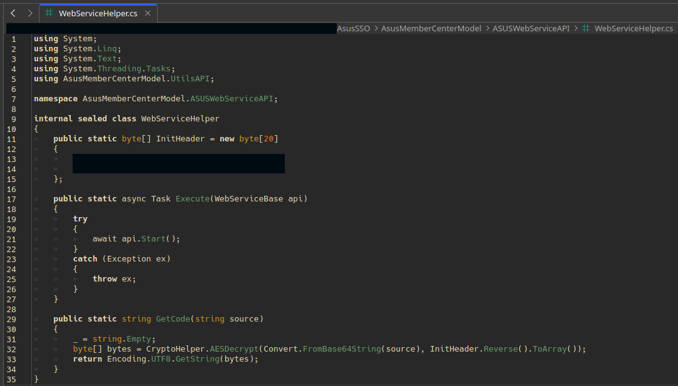
Task: Click the "FromBase64String" method call
Action: [342, 349]
